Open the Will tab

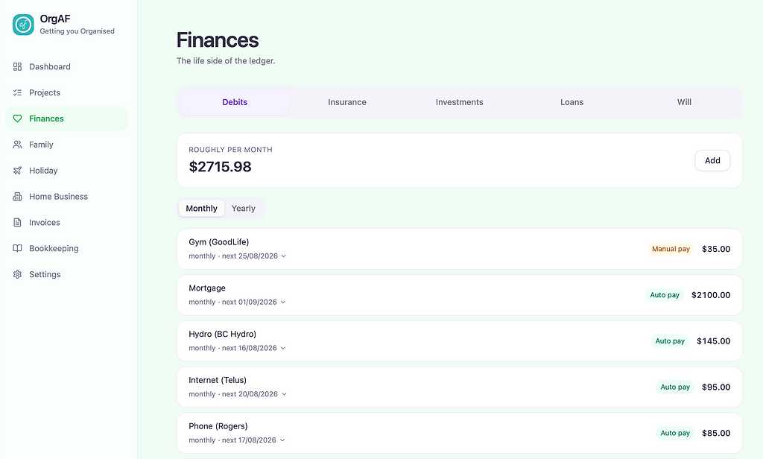click(684, 102)
